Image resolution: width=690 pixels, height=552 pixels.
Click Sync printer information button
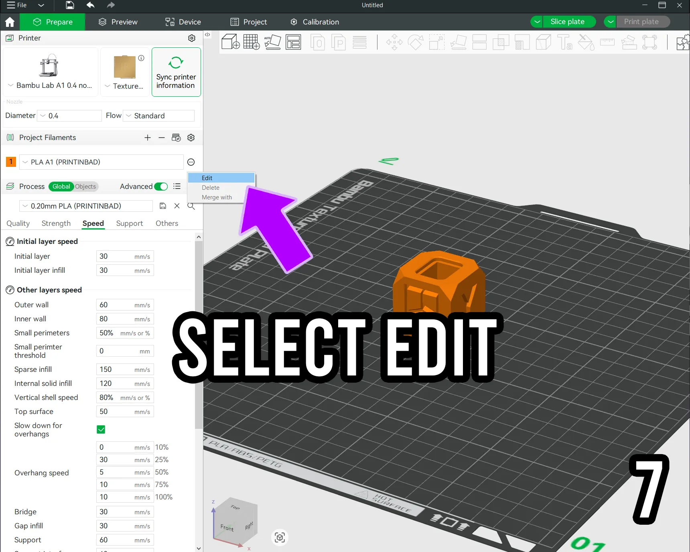(x=176, y=72)
